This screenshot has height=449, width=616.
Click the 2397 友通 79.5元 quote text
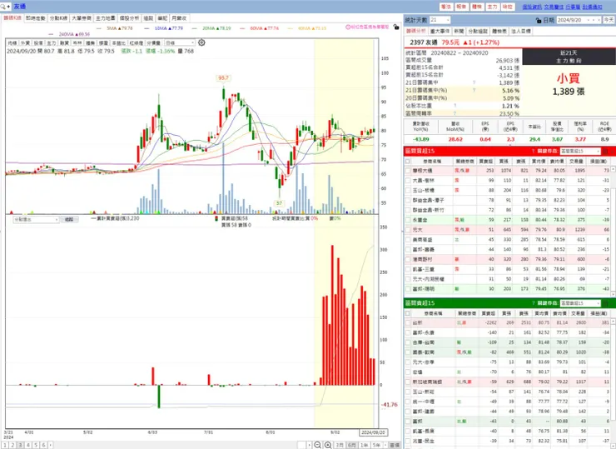(455, 42)
